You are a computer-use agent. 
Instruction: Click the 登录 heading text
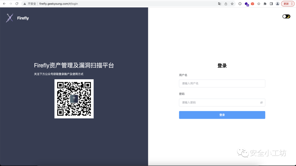(x=222, y=66)
